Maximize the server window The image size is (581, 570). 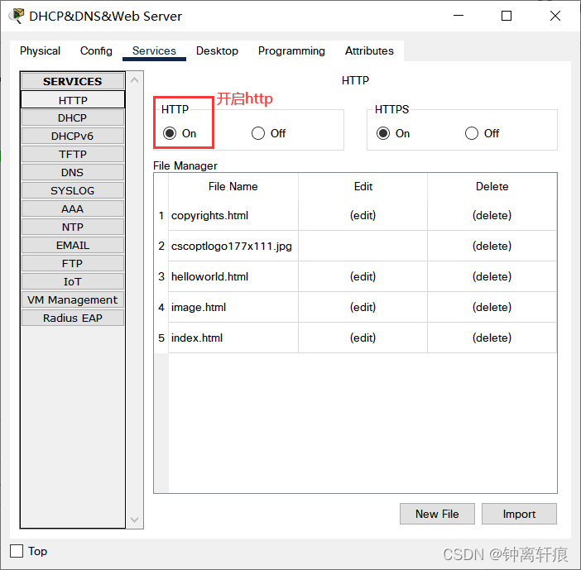[507, 16]
